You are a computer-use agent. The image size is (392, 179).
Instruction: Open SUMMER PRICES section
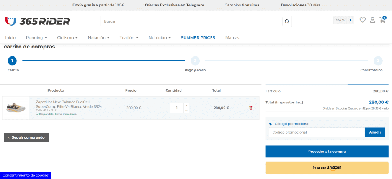[198, 38]
